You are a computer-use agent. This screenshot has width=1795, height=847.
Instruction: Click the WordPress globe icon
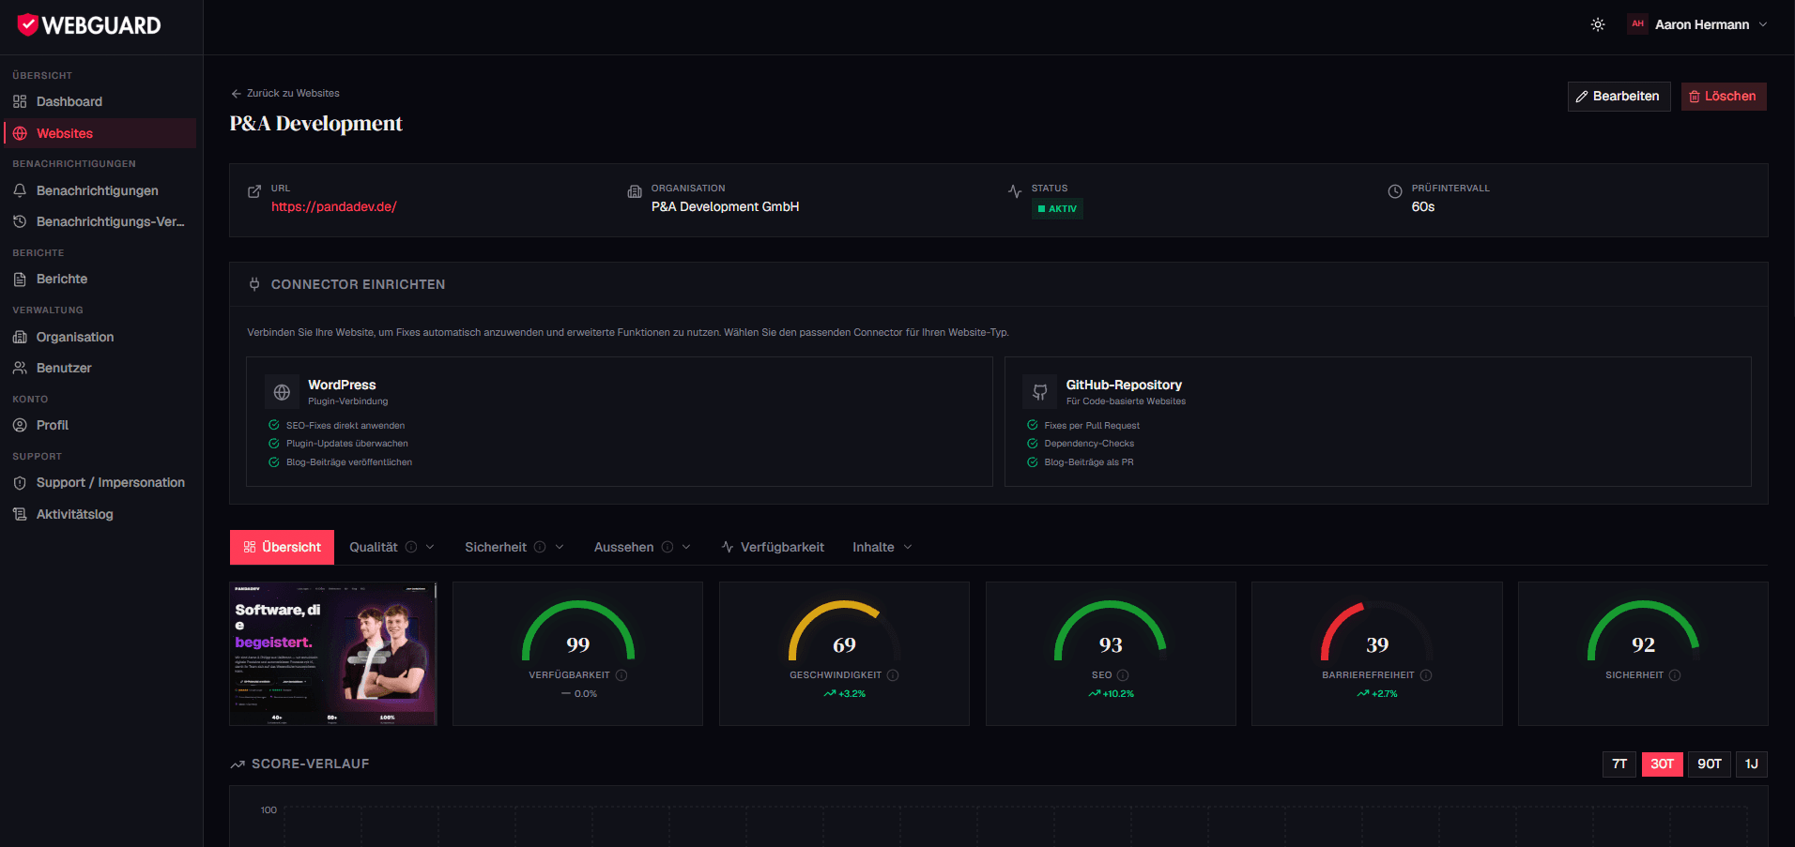282,392
